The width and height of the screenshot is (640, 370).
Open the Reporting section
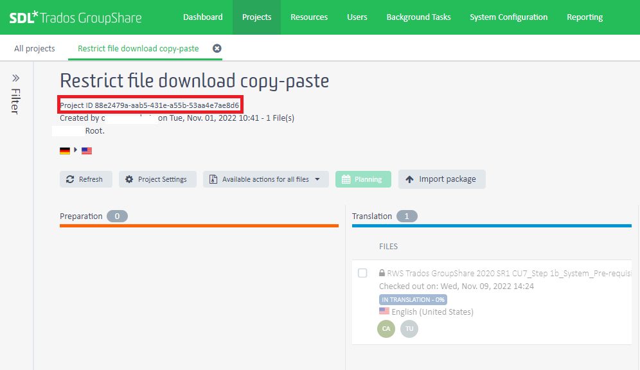pyautogui.click(x=585, y=17)
